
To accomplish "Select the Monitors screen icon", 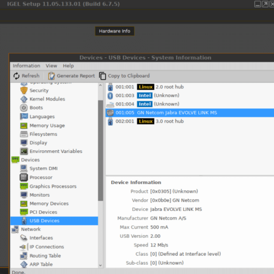I will click(24, 195).
